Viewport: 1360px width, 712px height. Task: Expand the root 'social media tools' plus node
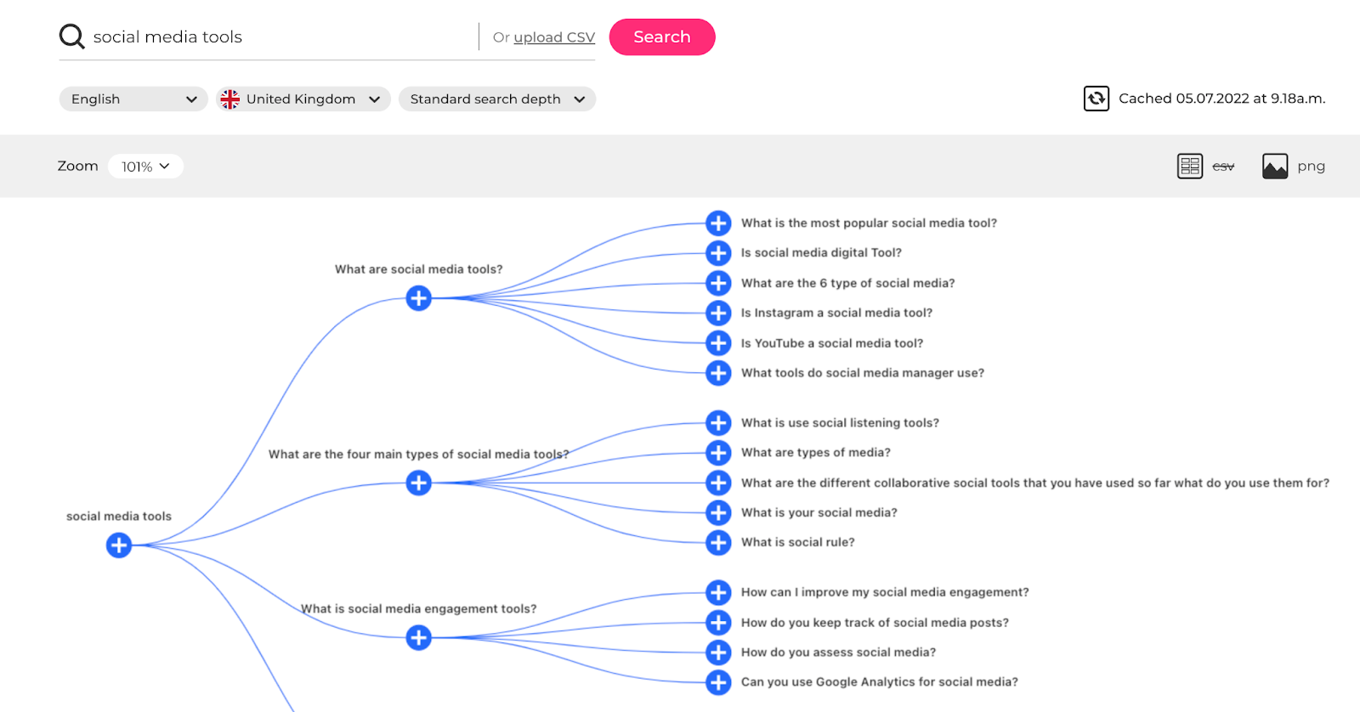coord(119,545)
